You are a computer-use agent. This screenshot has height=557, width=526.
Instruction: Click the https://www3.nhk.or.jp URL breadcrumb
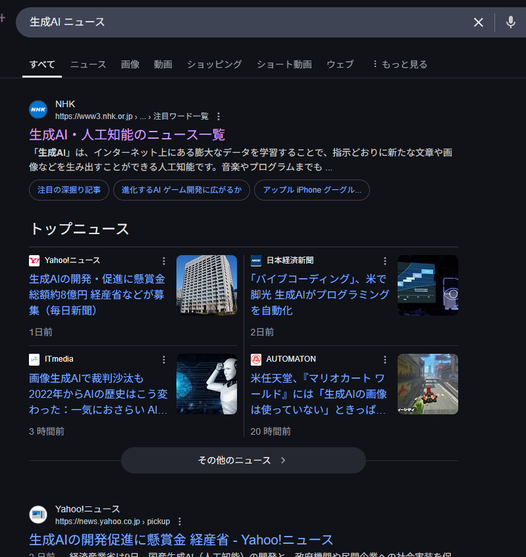point(132,116)
